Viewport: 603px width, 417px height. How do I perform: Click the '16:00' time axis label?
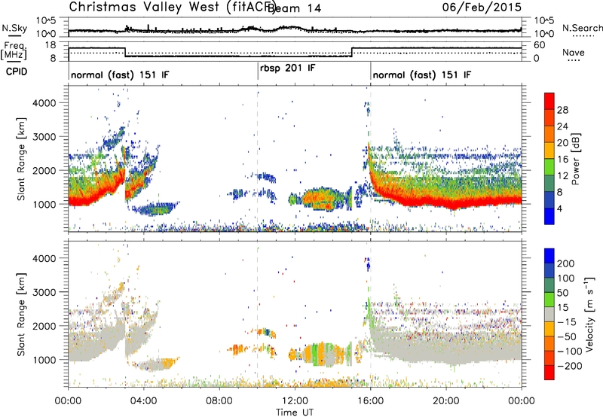[x=370, y=401]
